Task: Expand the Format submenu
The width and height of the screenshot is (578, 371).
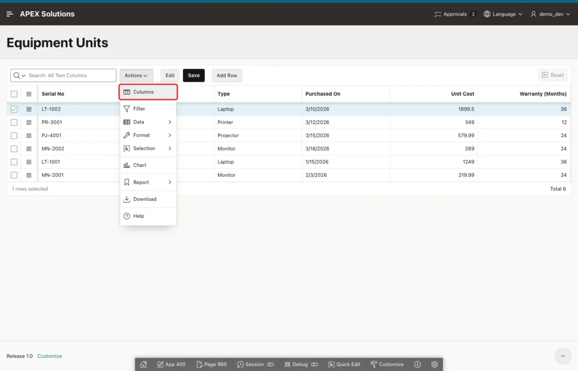Action: pyautogui.click(x=148, y=135)
